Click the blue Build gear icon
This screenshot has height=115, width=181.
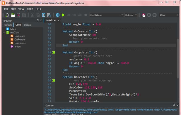pos(58,15)
